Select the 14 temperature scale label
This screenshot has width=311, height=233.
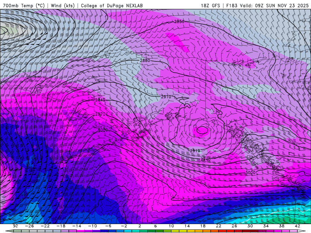[187, 226]
